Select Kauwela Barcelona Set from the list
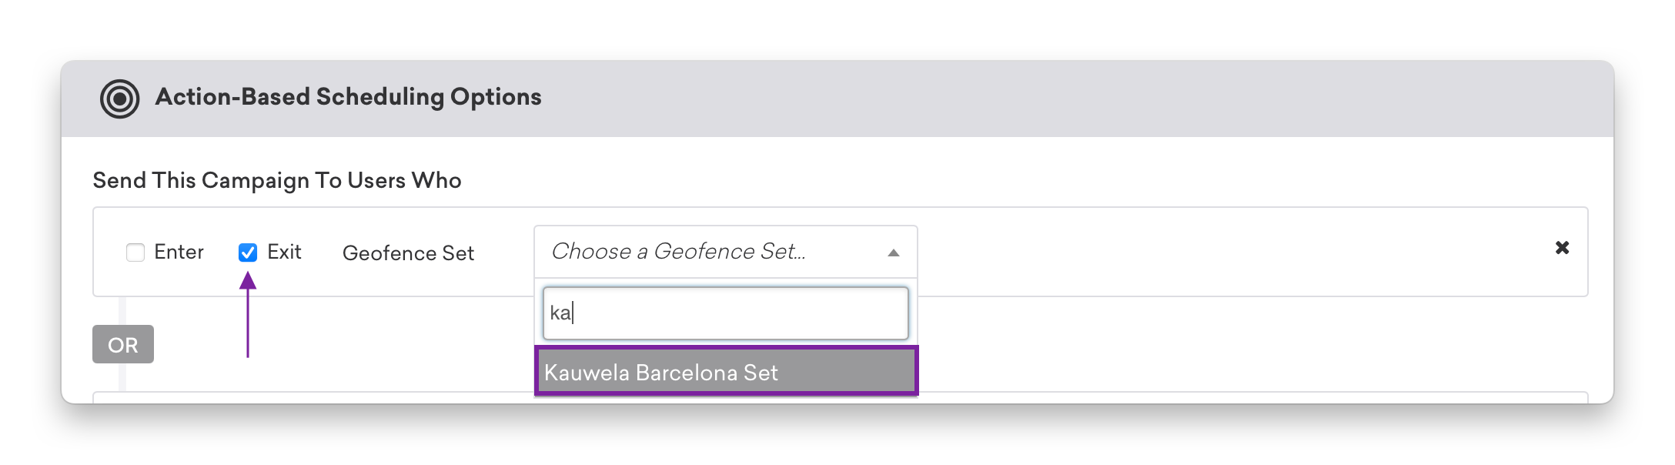The height and width of the screenshot is (465, 1675). (x=726, y=371)
